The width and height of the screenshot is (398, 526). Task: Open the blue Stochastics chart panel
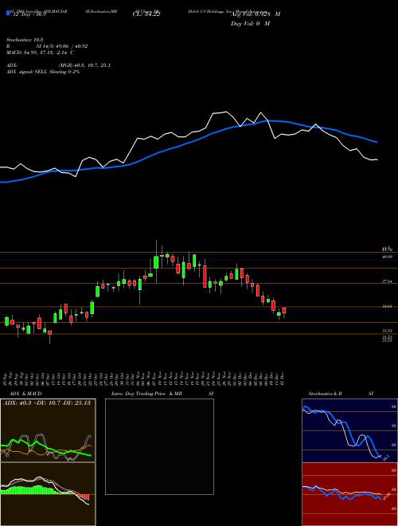(x=349, y=430)
